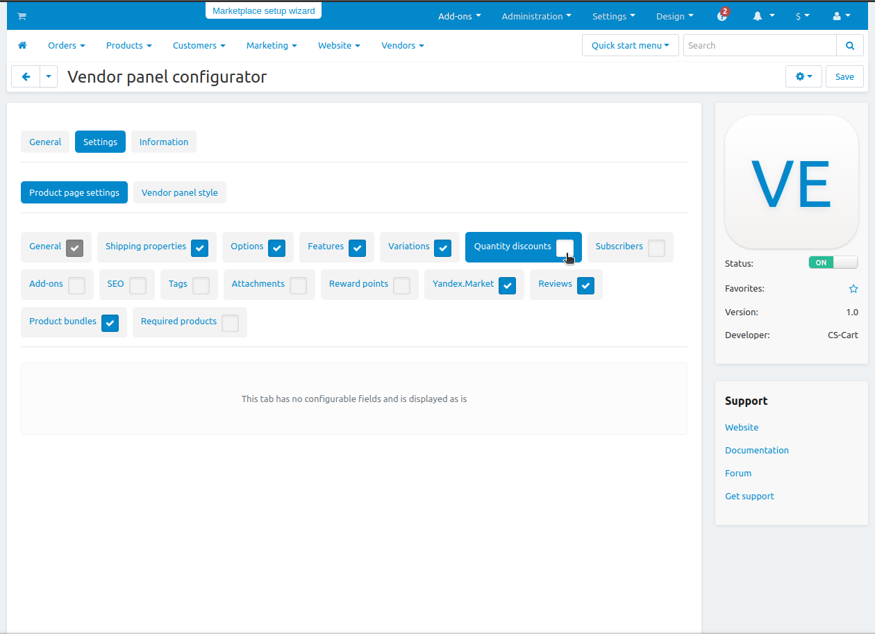Uncheck the Shipping properties checkbox
Viewport: 875px width, 634px height.
[x=199, y=248]
